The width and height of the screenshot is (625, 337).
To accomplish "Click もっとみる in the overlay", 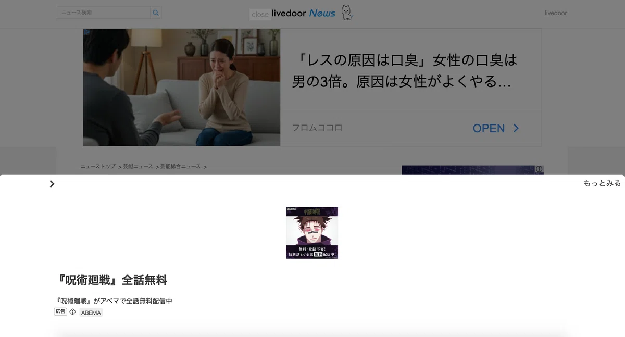I will pos(602,183).
